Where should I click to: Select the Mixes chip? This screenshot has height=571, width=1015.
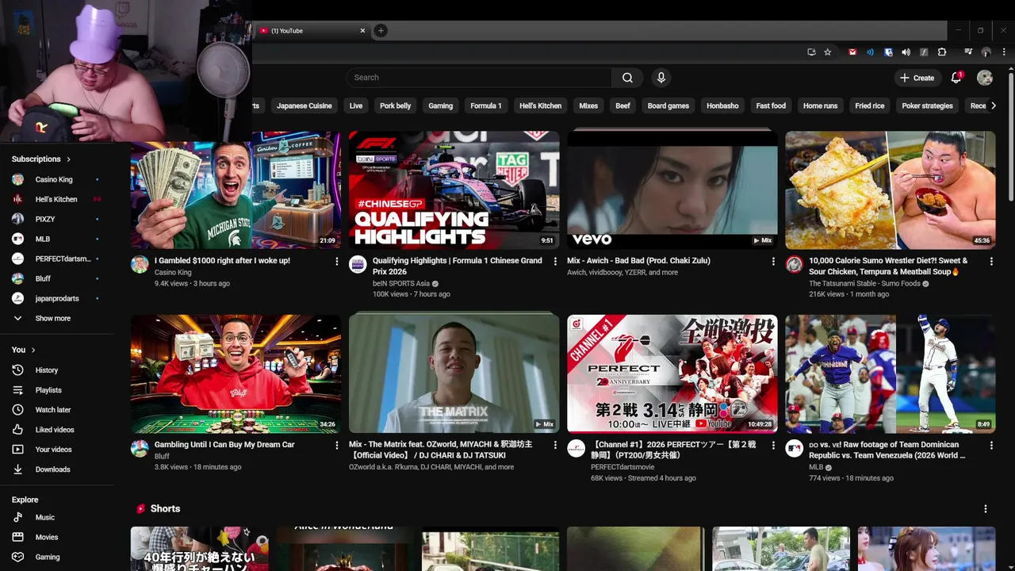588,105
